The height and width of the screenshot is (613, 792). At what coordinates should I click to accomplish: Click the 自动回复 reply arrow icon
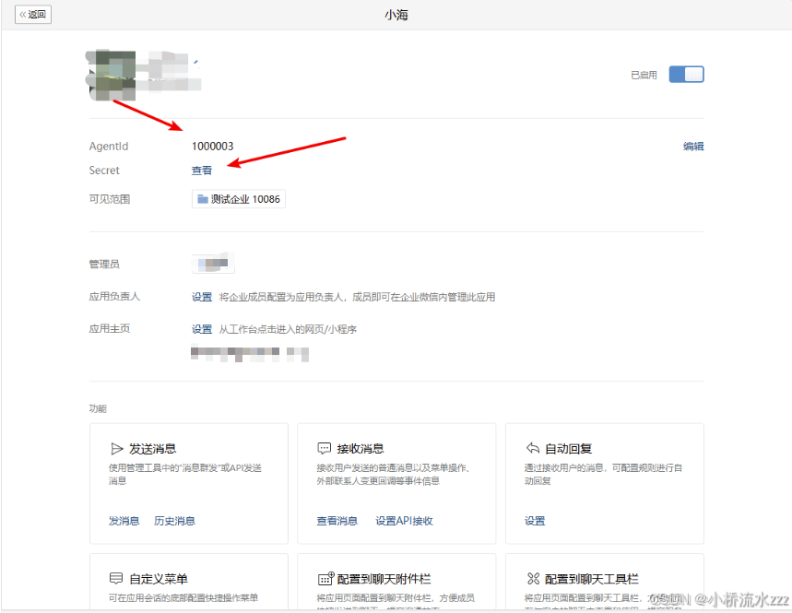point(532,448)
